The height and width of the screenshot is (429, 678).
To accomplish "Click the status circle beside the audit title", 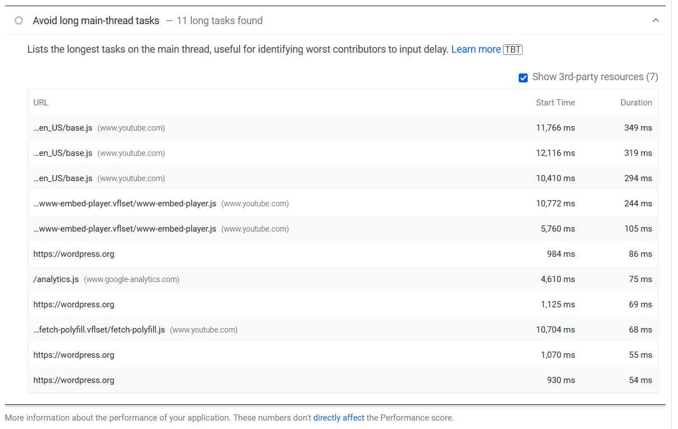I will (19, 20).
